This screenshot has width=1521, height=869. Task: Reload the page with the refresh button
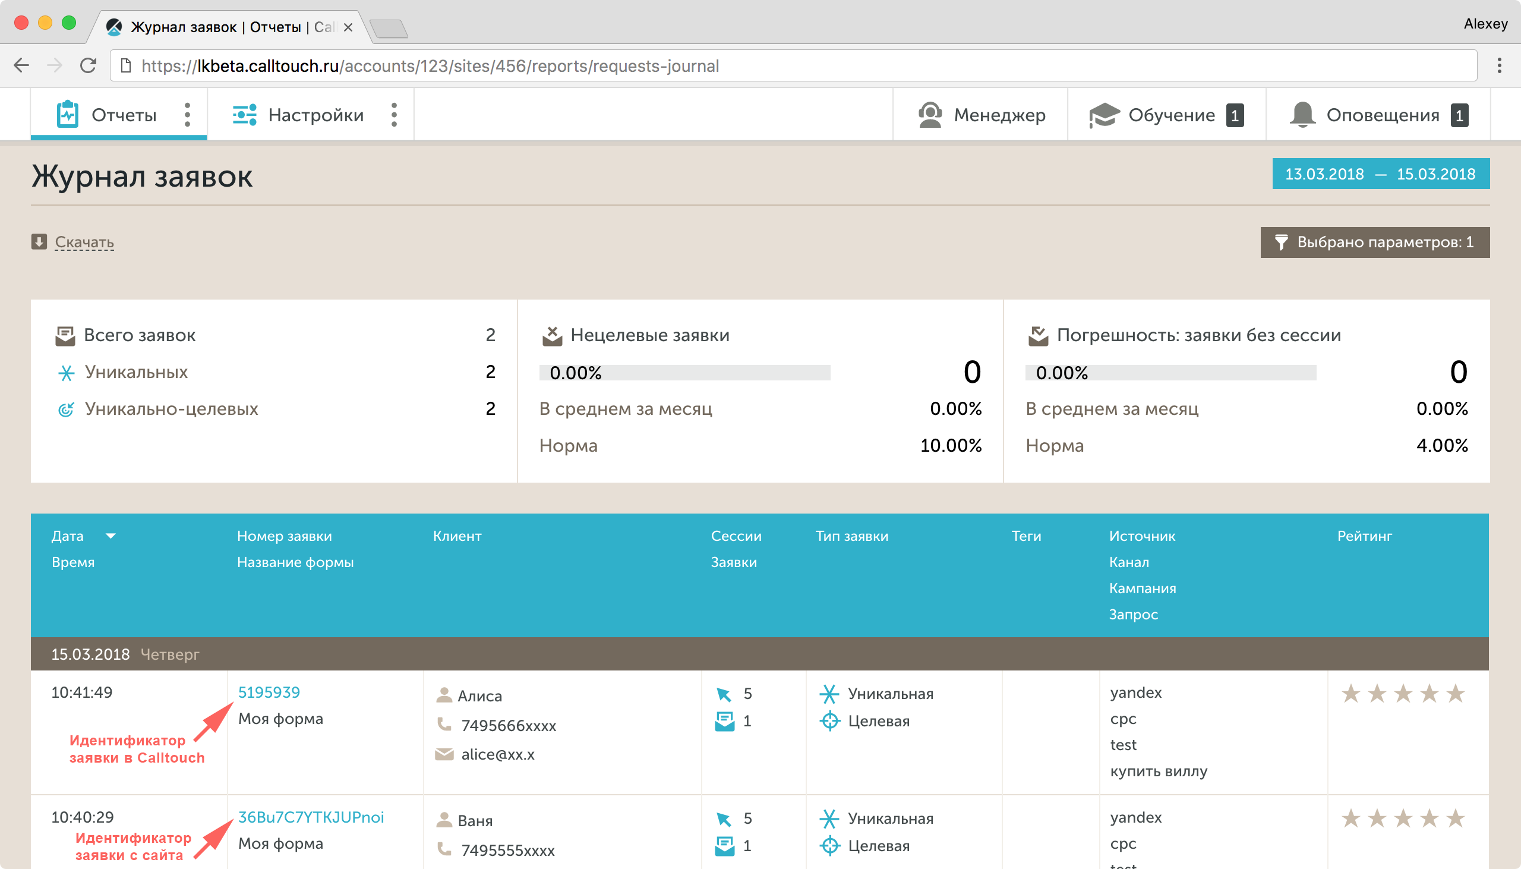click(x=89, y=65)
